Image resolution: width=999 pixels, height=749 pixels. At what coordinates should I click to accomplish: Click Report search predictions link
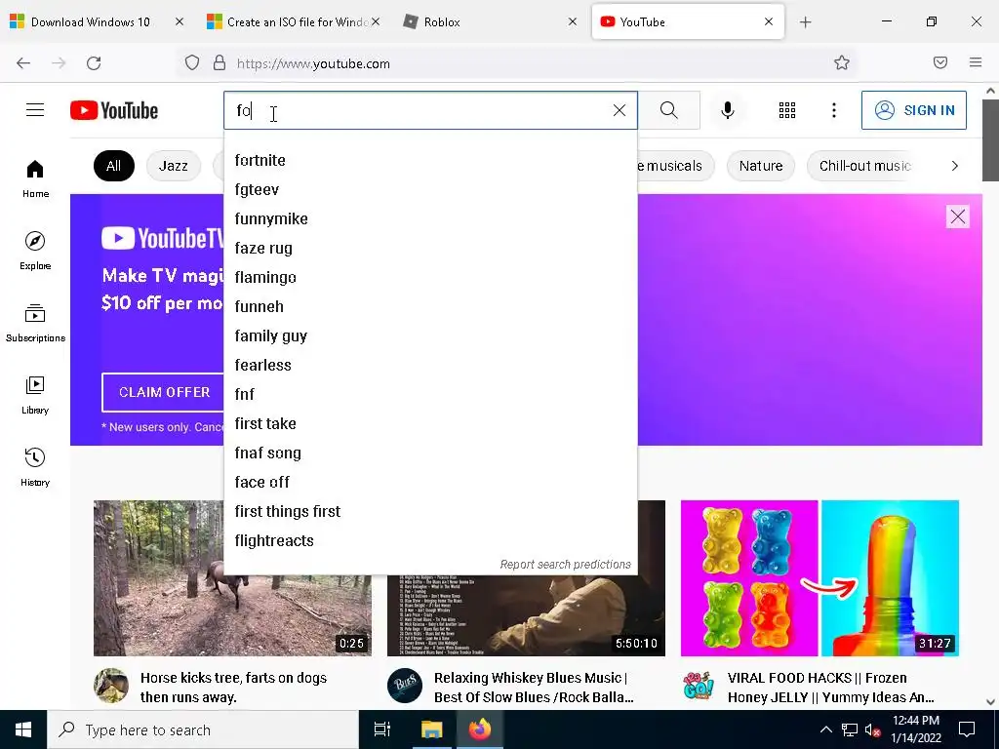[x=565, y=565]
